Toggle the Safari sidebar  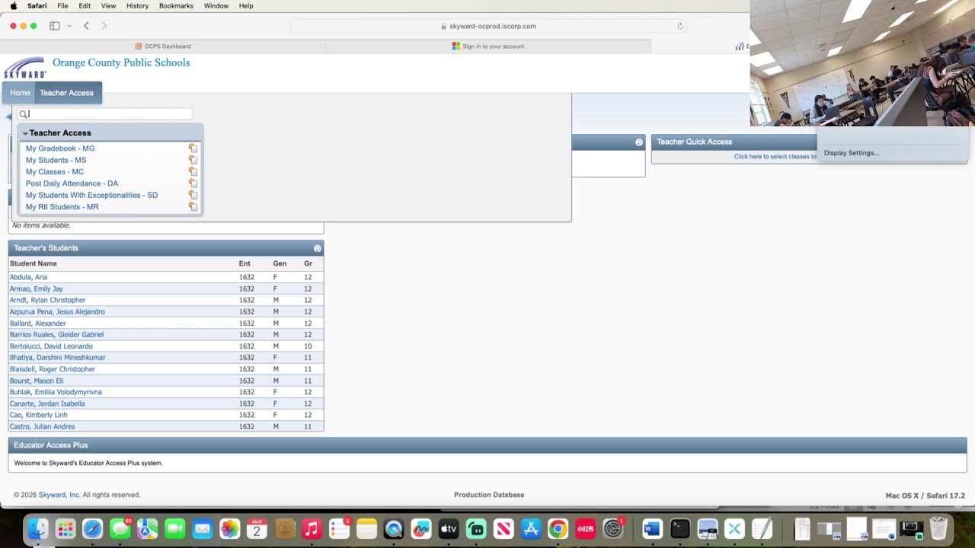[55, 26]
